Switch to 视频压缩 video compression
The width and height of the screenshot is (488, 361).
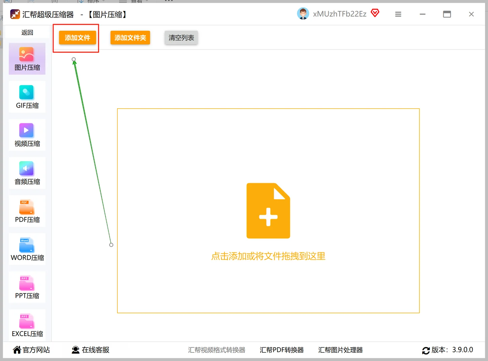(27, 135)
